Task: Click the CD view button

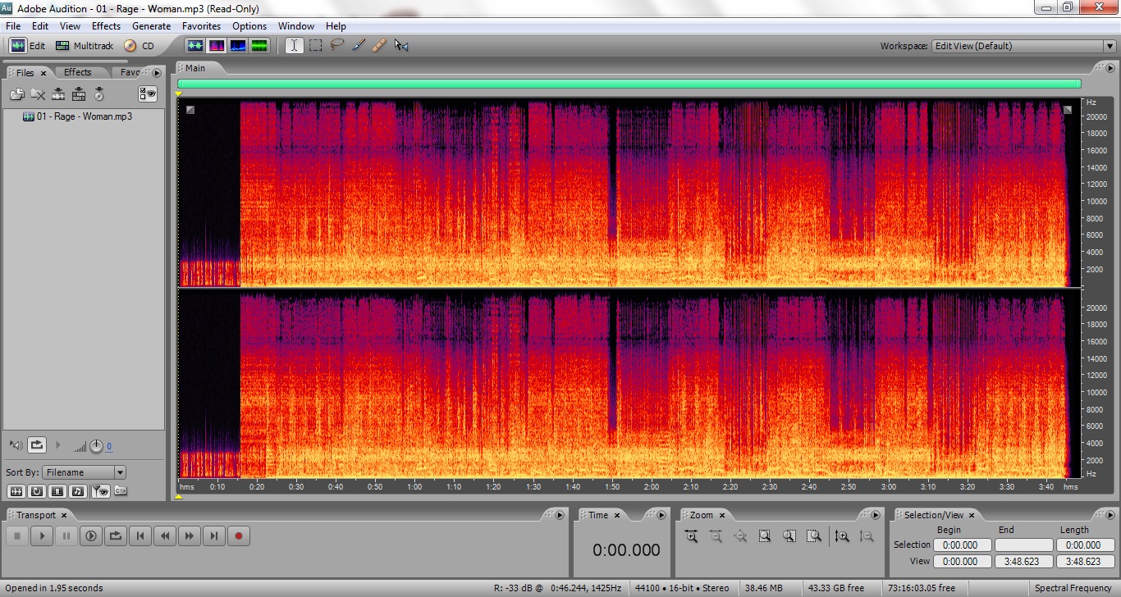Action: pos(140,46)
